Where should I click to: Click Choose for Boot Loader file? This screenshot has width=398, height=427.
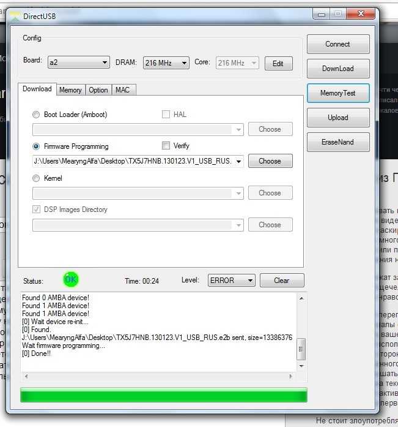point(270,129)
